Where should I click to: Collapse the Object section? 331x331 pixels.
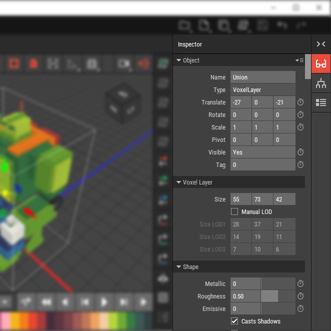point(179,60)
